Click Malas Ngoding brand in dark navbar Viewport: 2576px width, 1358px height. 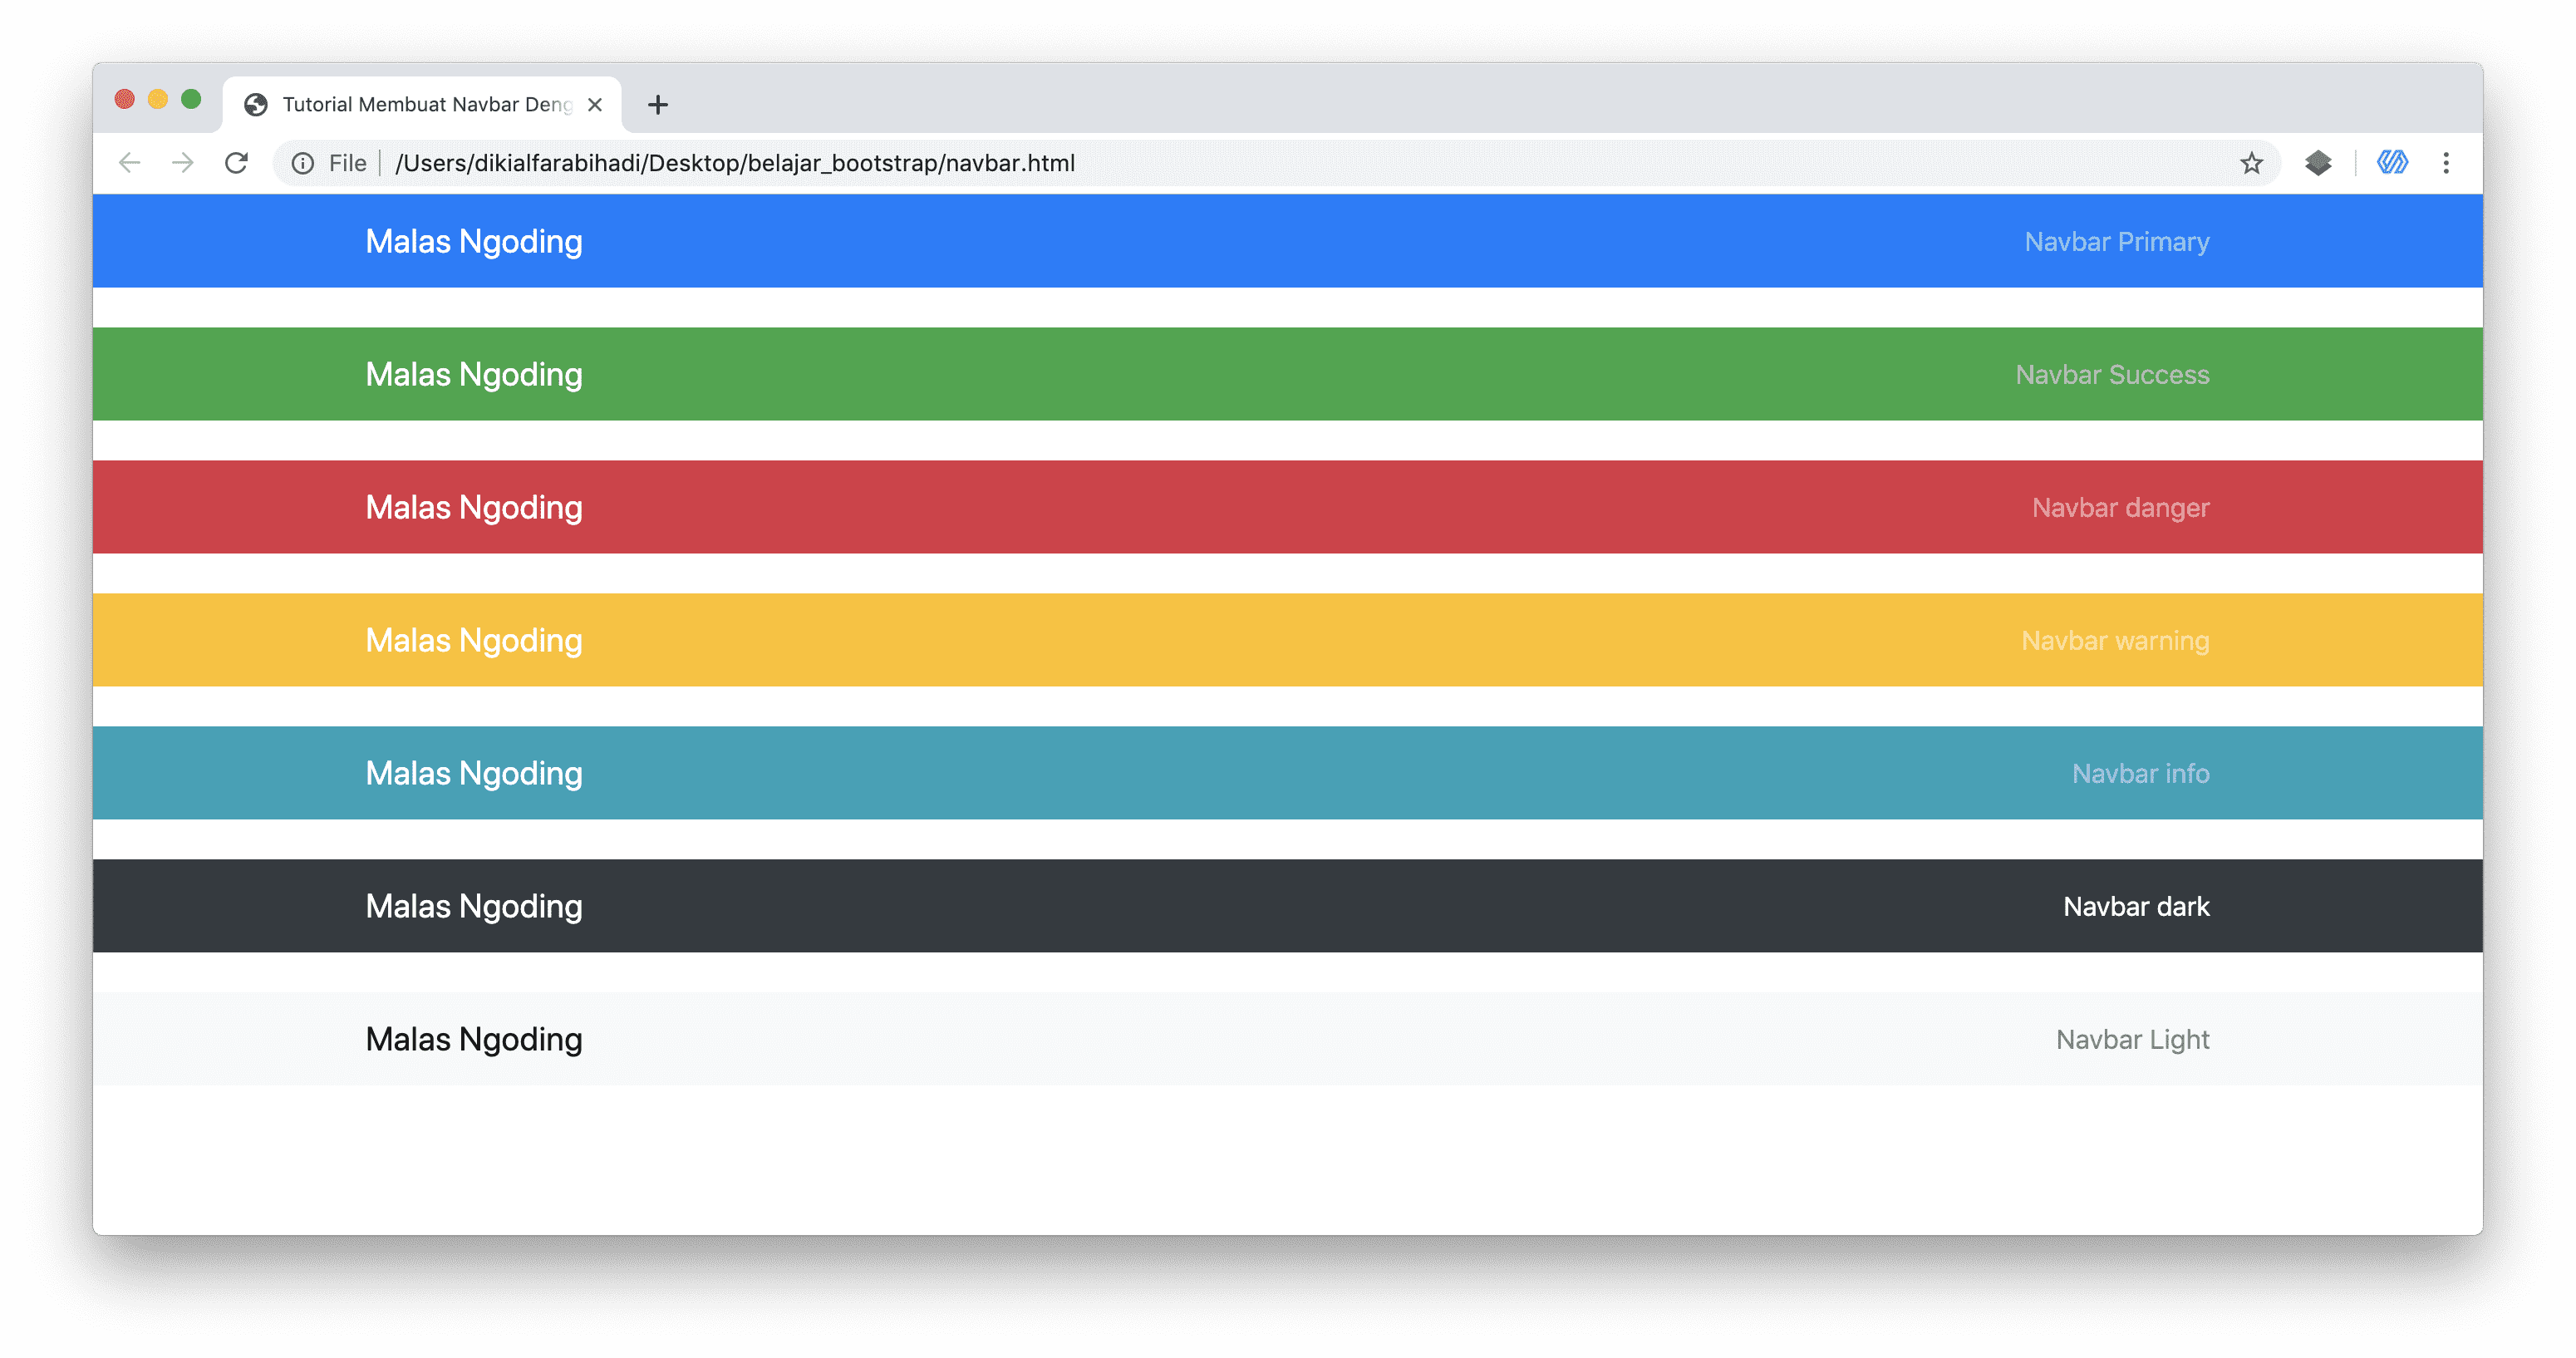tap(474, 906)
